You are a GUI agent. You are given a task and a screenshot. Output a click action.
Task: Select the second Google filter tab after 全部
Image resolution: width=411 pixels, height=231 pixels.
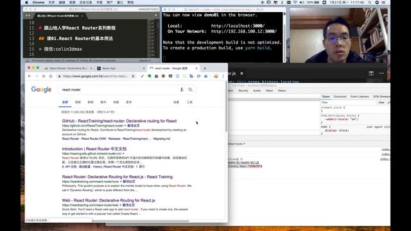78,102
